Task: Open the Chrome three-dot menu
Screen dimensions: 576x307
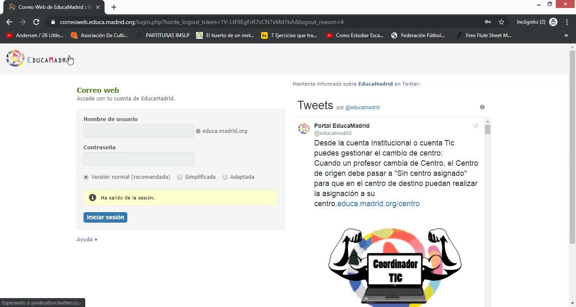Action: click(567, 22)
